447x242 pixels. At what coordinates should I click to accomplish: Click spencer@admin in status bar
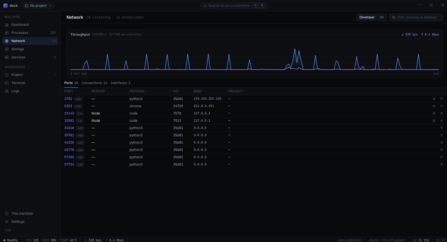click(x=349, y=240)
